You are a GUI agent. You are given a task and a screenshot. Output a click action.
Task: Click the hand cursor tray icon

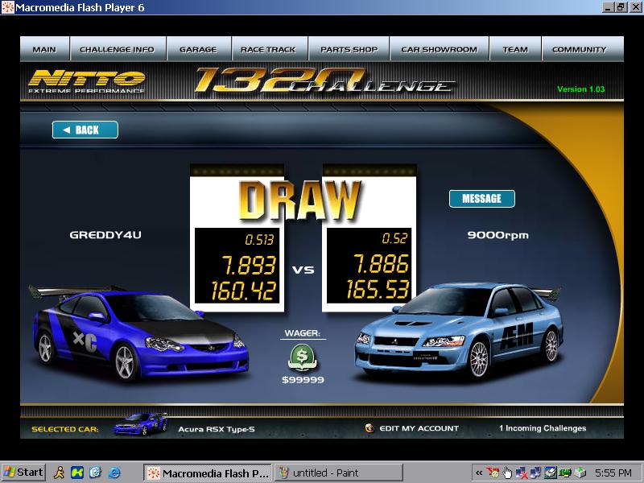(508, 473)
